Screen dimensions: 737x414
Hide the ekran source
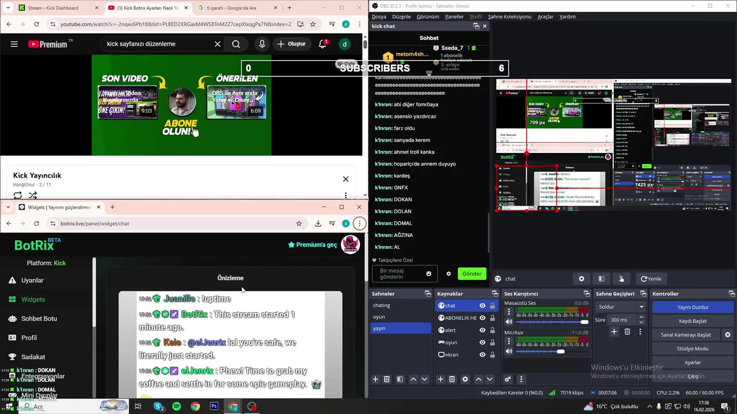tap(483, 355)
